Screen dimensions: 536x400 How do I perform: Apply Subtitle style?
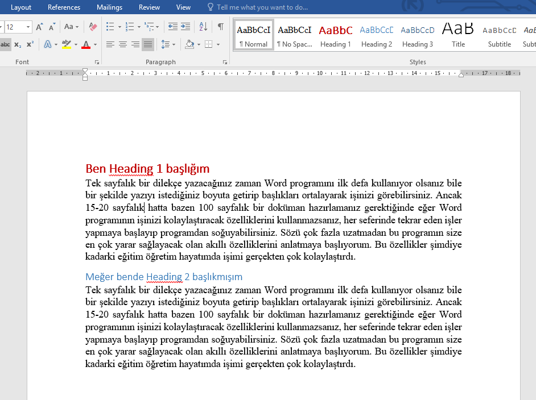coord(500,36)
